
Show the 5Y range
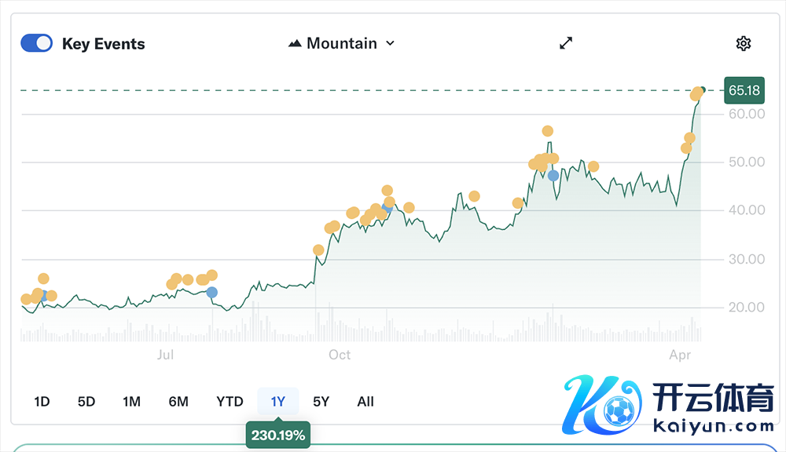pos(321,401)
